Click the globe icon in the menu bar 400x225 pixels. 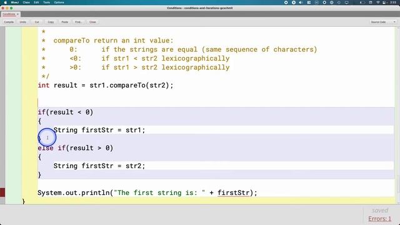pos(332,2)
